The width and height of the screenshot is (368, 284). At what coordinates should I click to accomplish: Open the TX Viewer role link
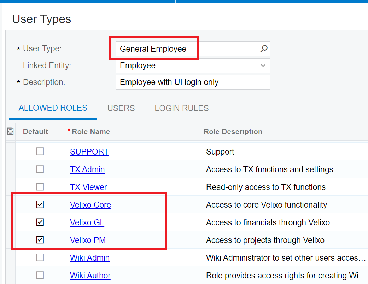(x=88, y=187)
